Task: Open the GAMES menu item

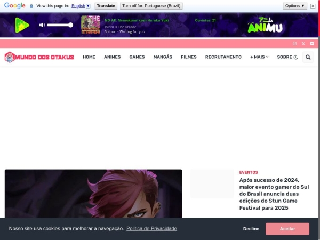Action: coord(137,57)
